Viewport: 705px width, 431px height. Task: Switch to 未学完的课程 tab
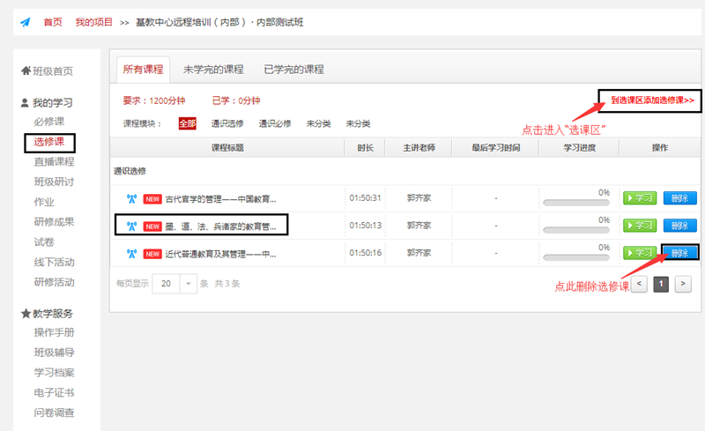(x=213, y=70)
